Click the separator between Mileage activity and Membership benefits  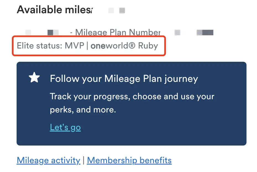tap(83, 160)
